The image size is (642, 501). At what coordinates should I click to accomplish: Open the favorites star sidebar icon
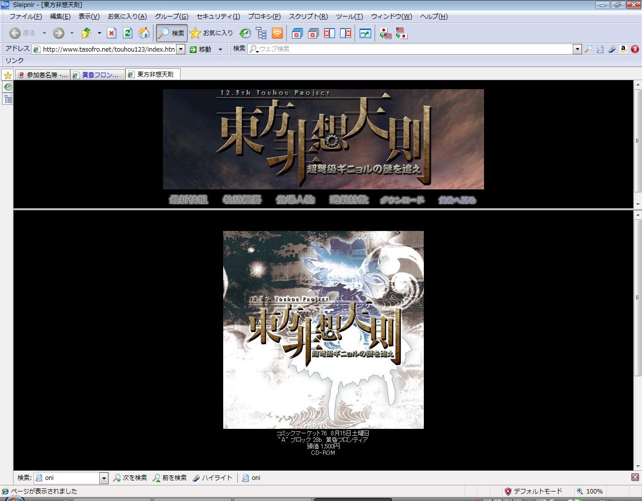tap(8, 75)
